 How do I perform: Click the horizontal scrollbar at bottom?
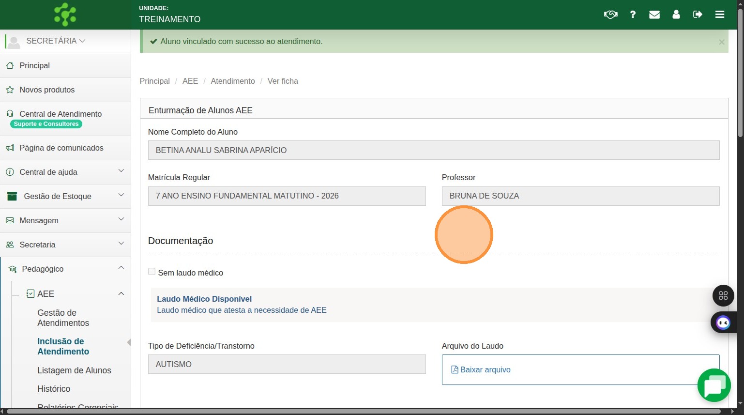click(x=363, y=411)
